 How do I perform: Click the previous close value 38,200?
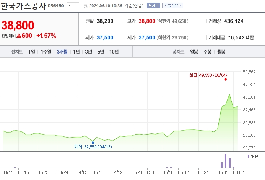tap(105, 21)
